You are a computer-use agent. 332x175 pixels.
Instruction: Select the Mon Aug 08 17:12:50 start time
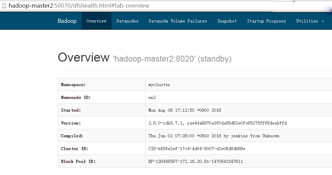[185, 110]
